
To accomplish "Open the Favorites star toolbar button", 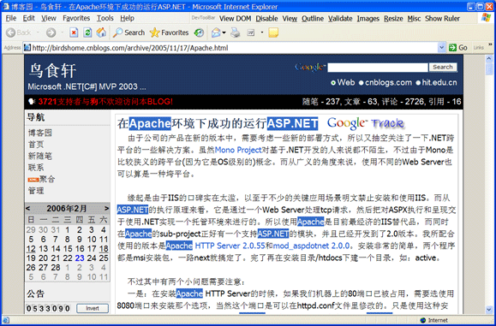I will [x=169, y=33].
